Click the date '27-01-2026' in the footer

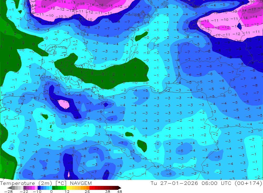pos(179,183)
